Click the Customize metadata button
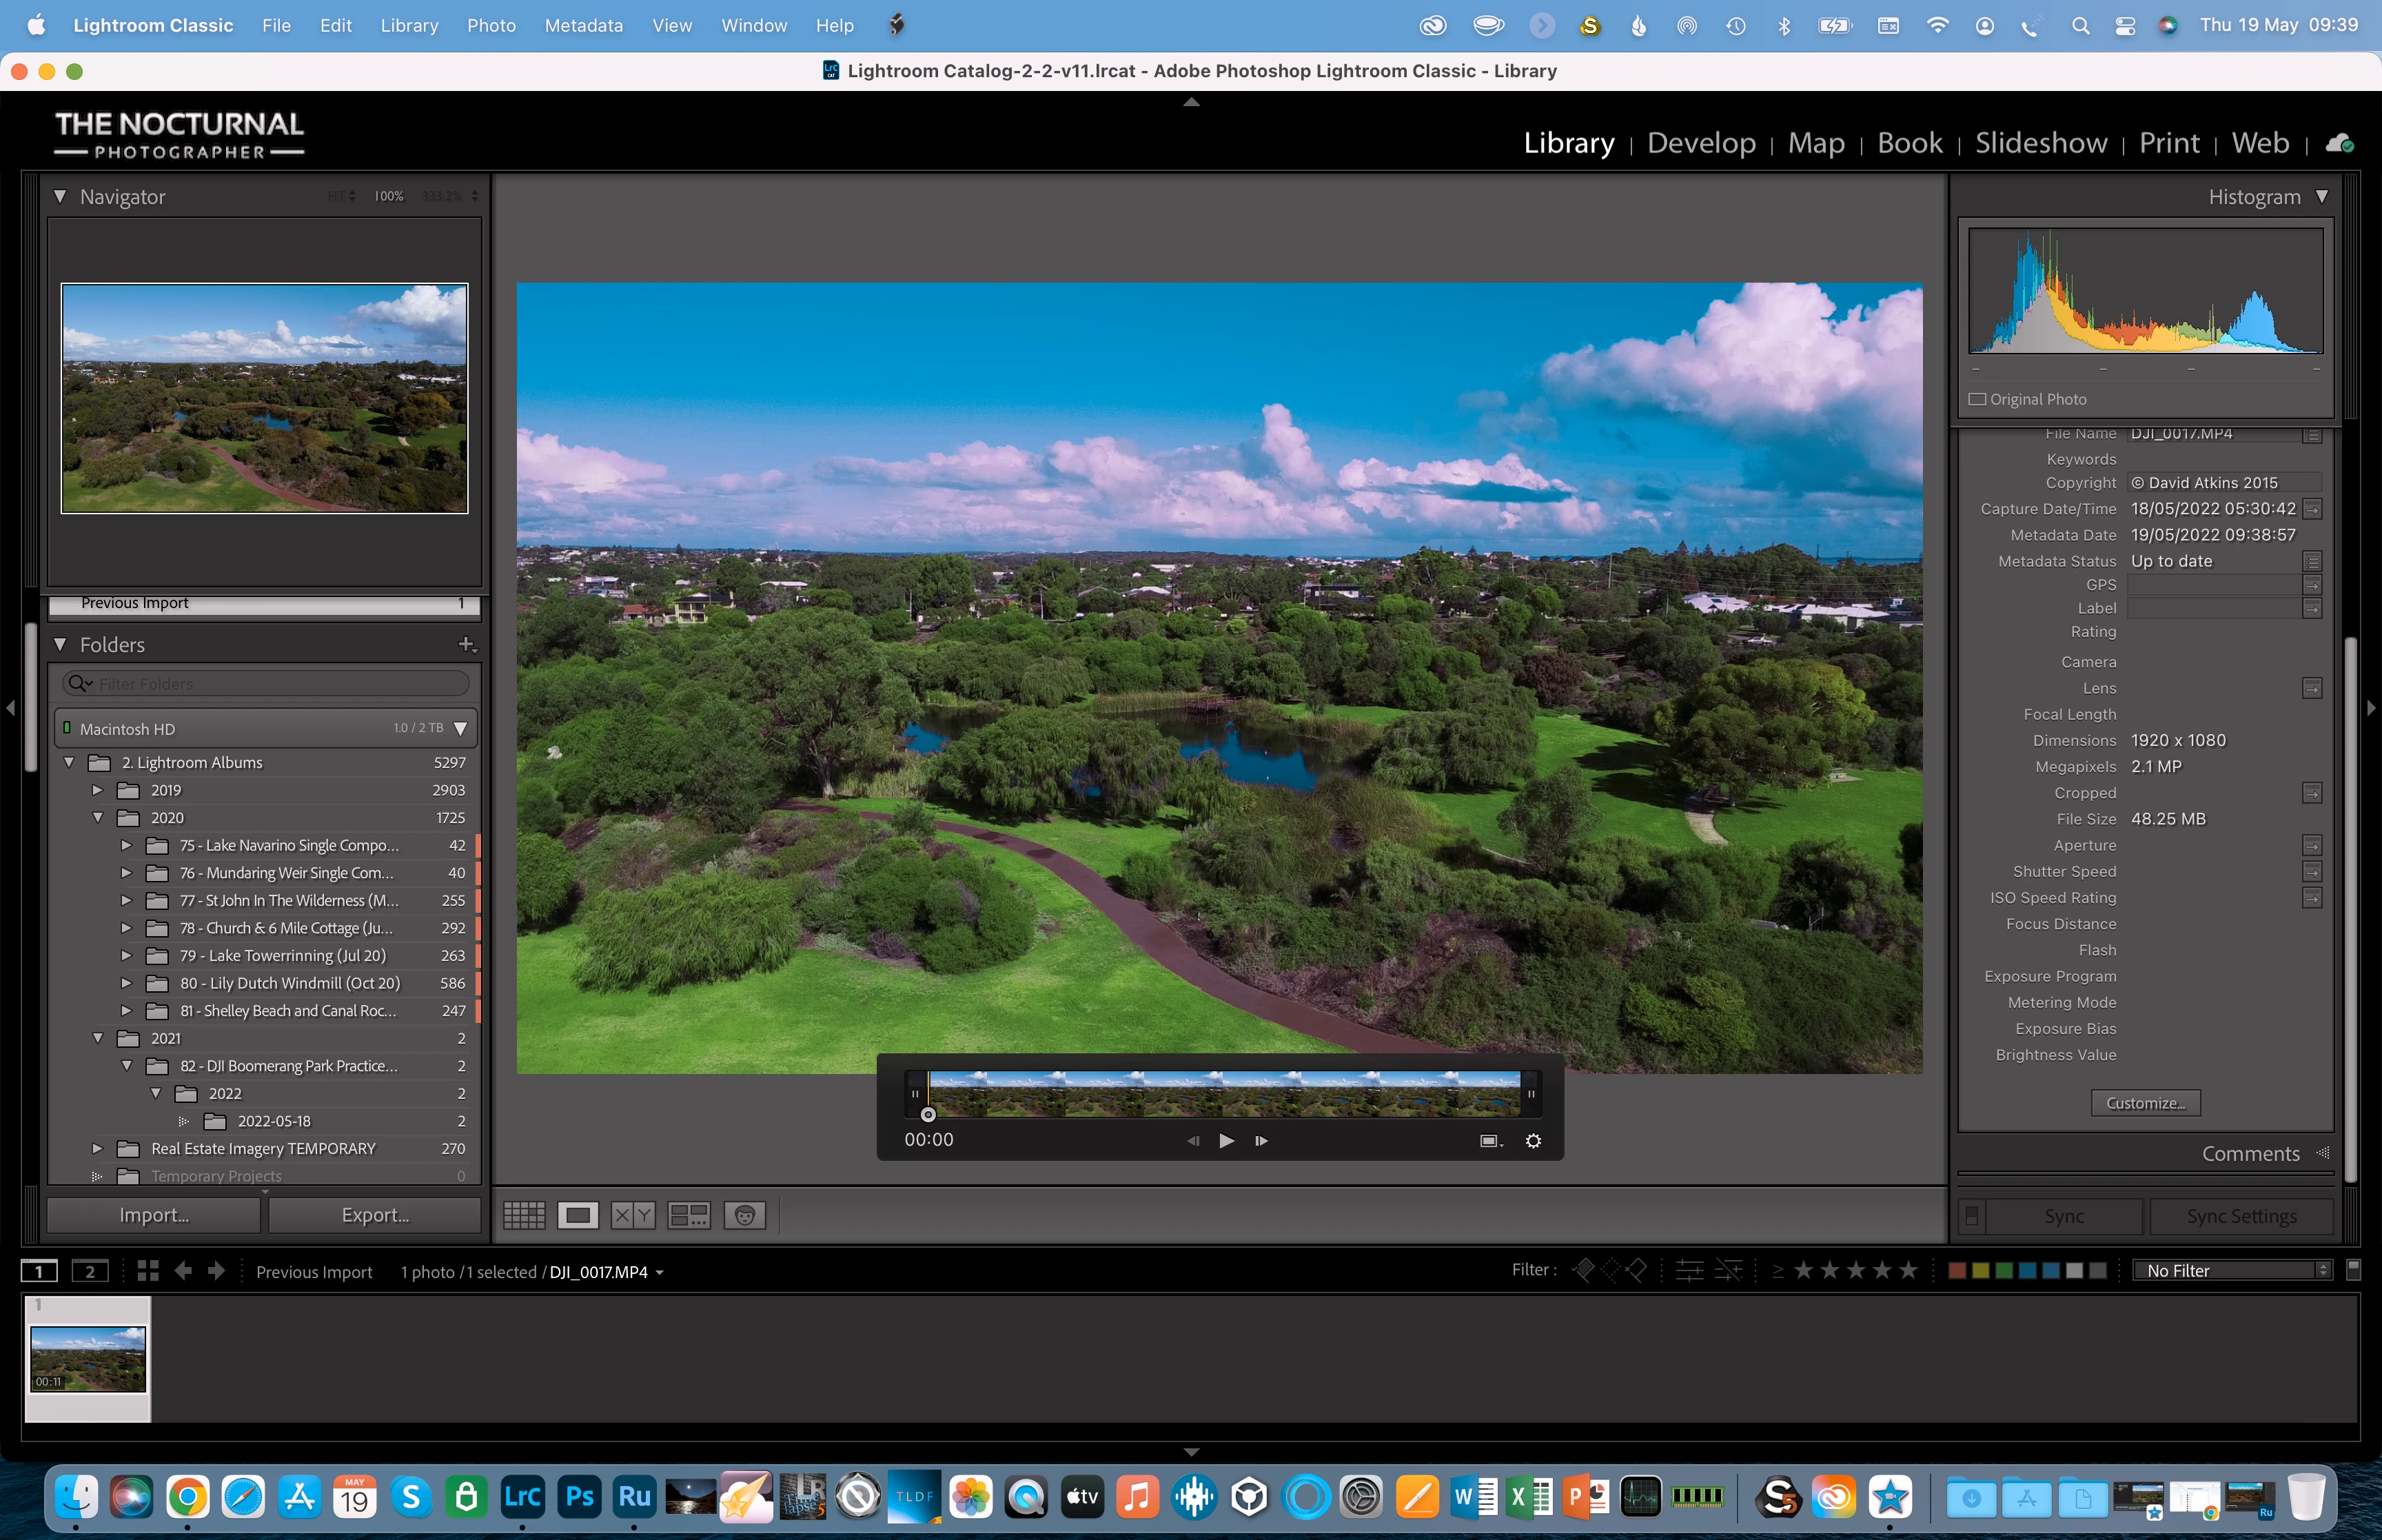This screenshot has height=1540, width=2382. (2145, 1103)
